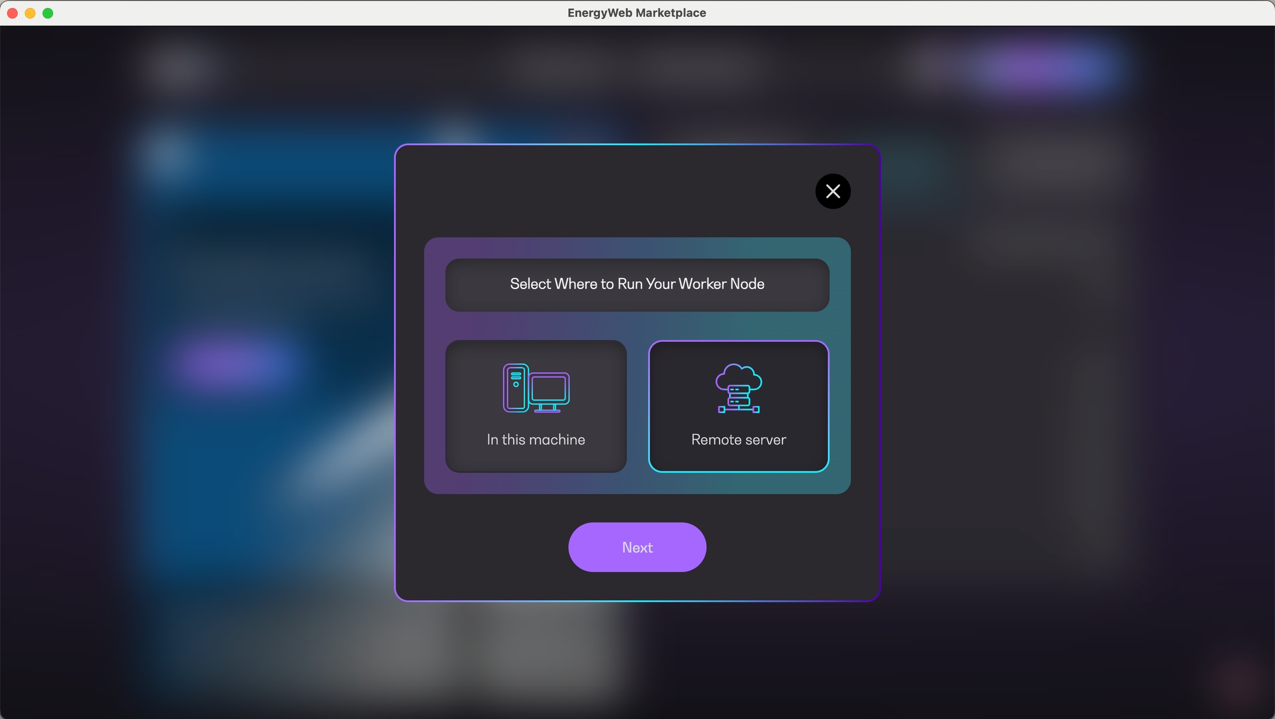
Task: Click the EnergyWeb Marketplace window title
Action: click(636, 13)
